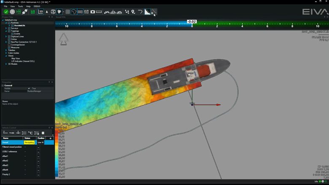Toggle the Toppings checkbox

click(x=9, y=31)
